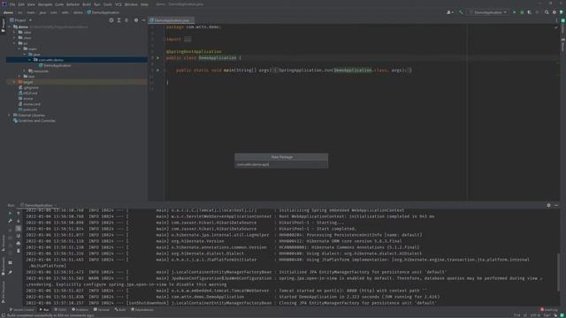The width and height of the screenshot is (566, 318).
Task: Select DemoApplication tab in Run panel
Action: click(x=38, y=205)
